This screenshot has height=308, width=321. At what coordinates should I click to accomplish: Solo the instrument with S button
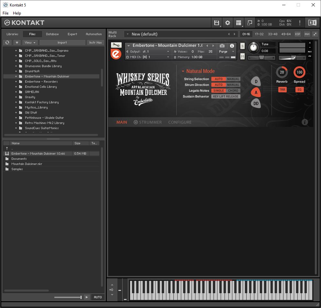coord(242,46)
